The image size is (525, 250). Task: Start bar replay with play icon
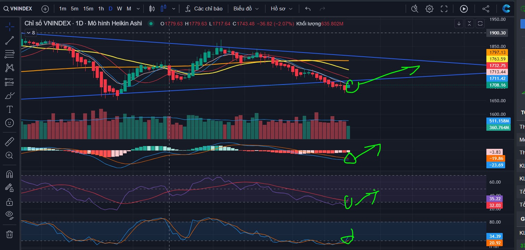[x=464, y=9]
